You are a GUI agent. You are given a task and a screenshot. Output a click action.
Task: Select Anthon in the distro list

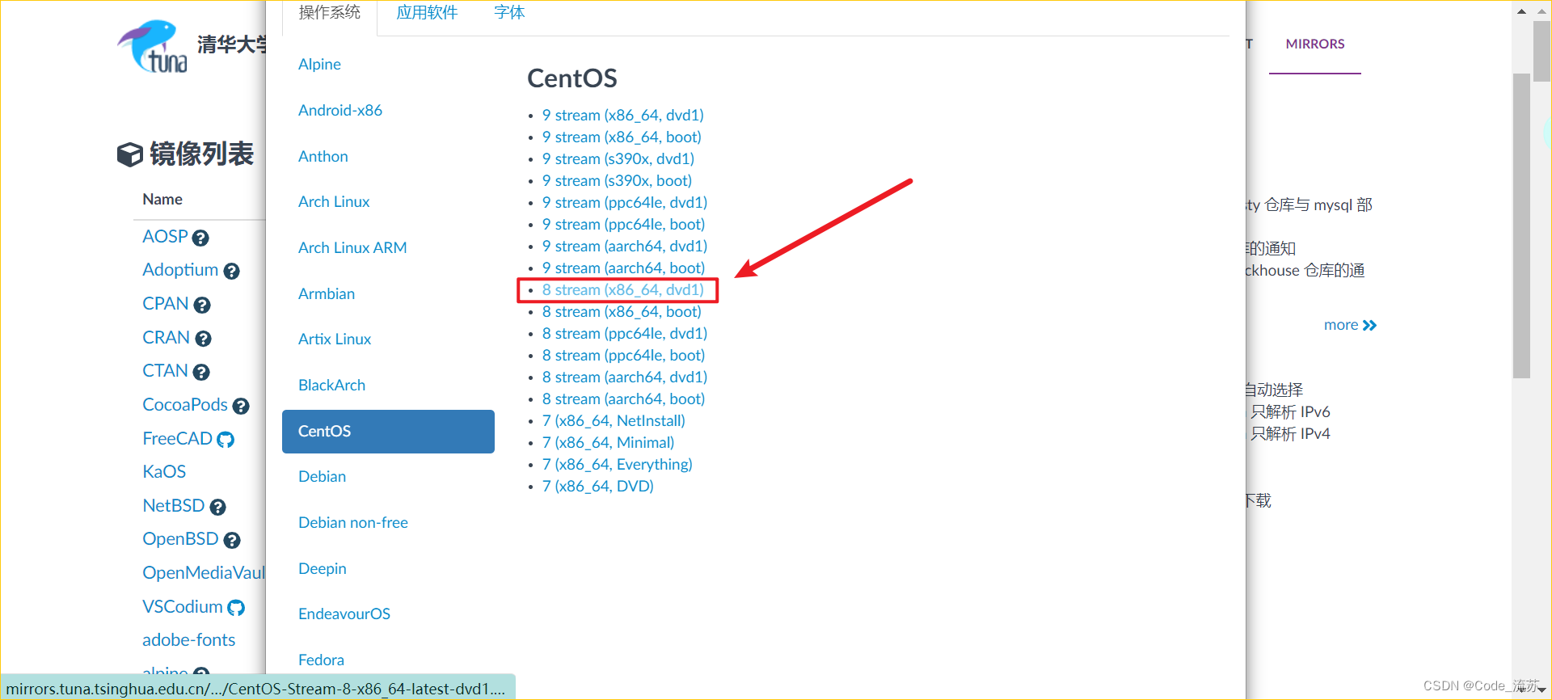coord(323,157)
